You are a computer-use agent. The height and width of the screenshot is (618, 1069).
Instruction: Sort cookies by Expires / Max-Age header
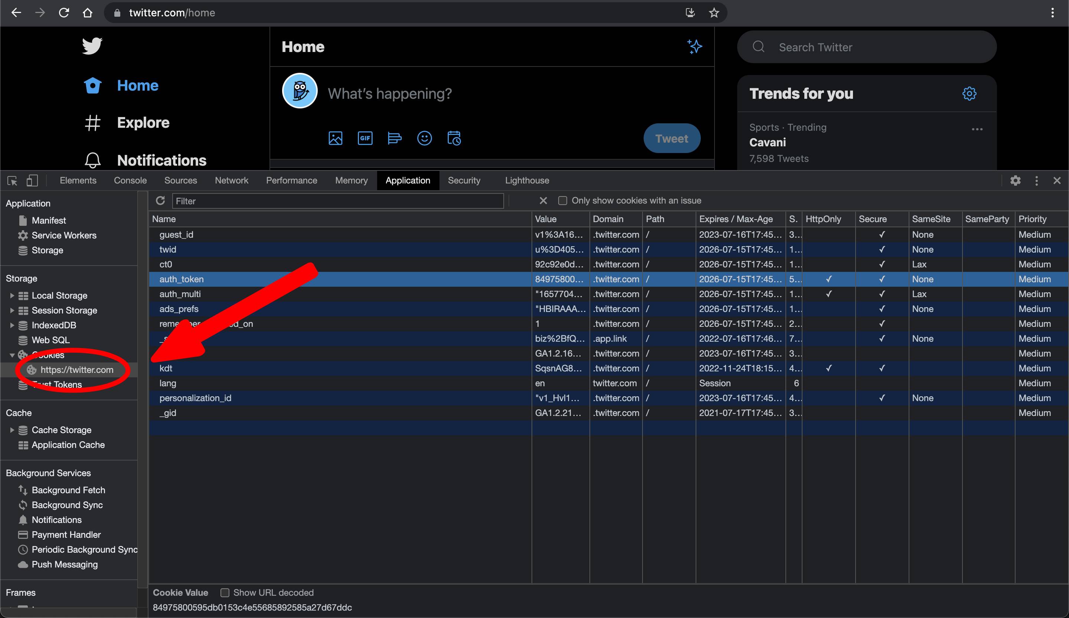pyautogui.click(x=741, y=219)
